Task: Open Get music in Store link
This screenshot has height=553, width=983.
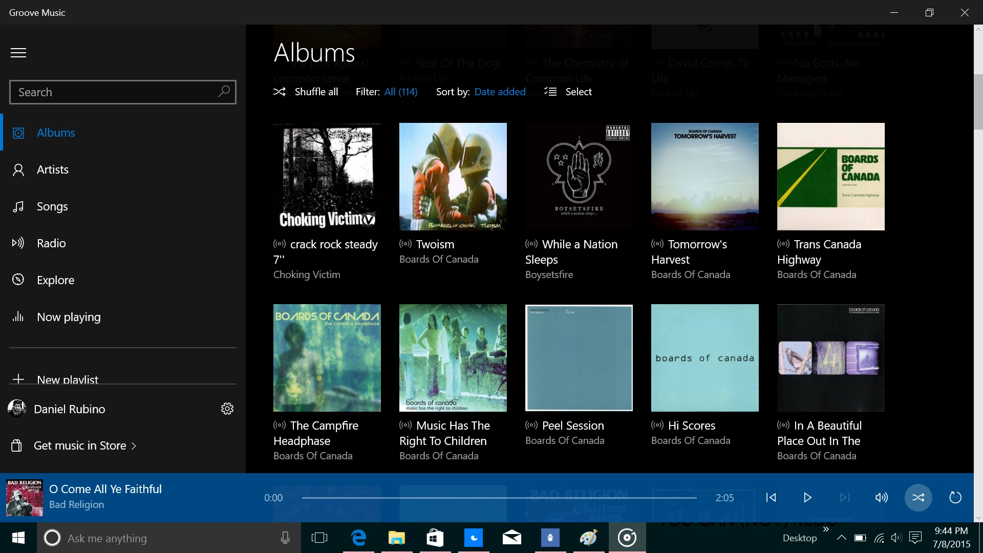Action: point(80,445)
